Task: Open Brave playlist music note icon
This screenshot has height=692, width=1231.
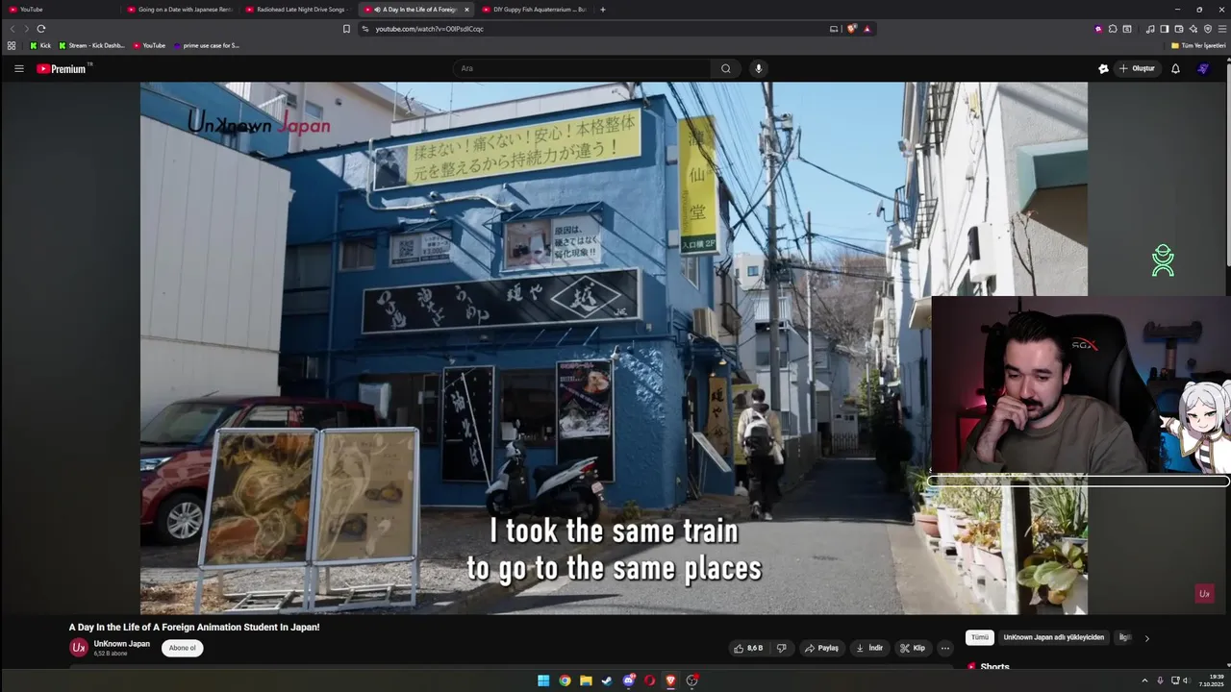Action: [x=1150, y=29]
